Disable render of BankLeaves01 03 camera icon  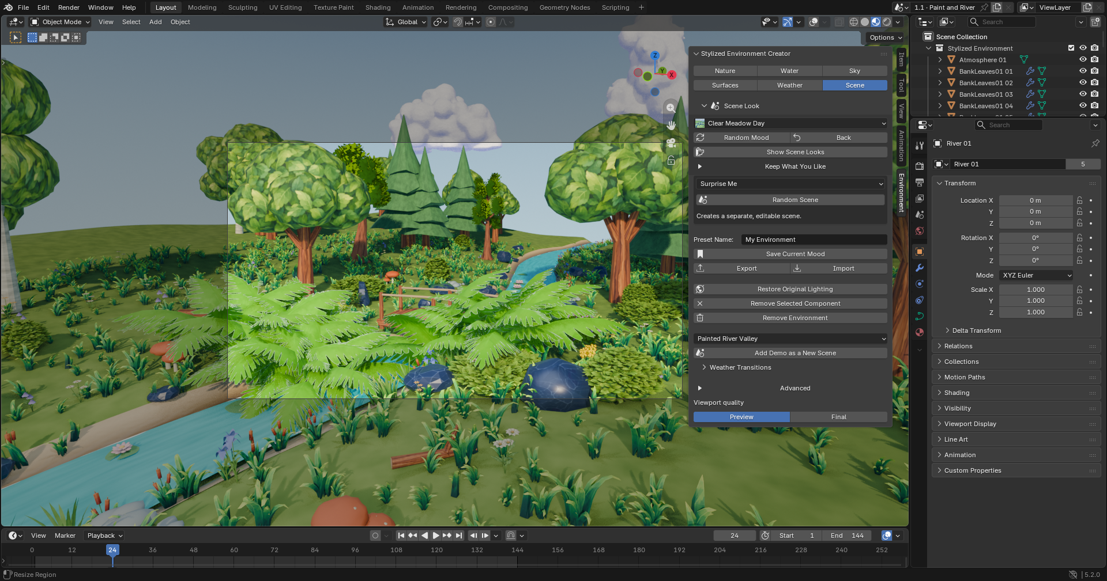click(1094, 94)
